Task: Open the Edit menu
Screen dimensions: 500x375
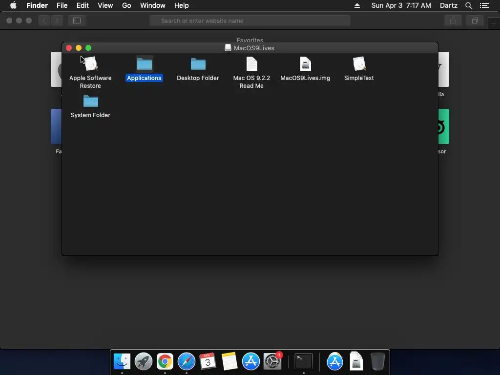Action: [x=83, y=5]
